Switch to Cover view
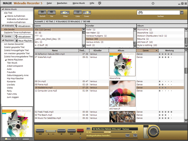 click(86, 12)
